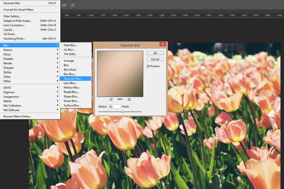
Task: Close the Gaussian Blur dialog
Action: [x=163, y=44]
